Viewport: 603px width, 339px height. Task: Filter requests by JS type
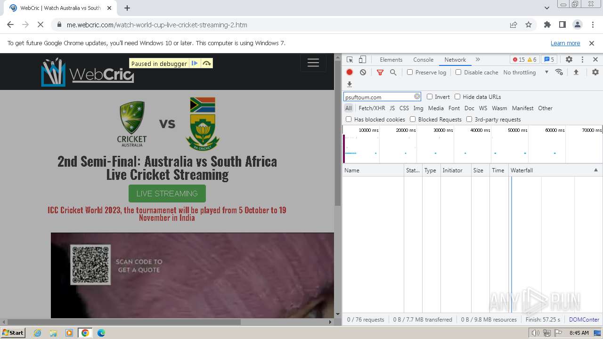392,108
